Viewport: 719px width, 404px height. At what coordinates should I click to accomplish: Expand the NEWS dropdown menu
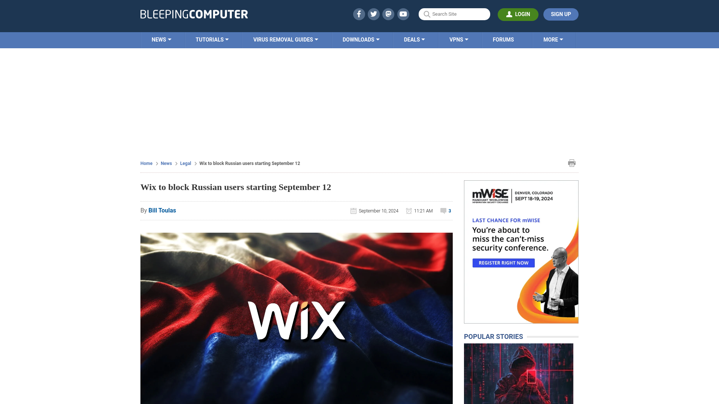point(161,39)
